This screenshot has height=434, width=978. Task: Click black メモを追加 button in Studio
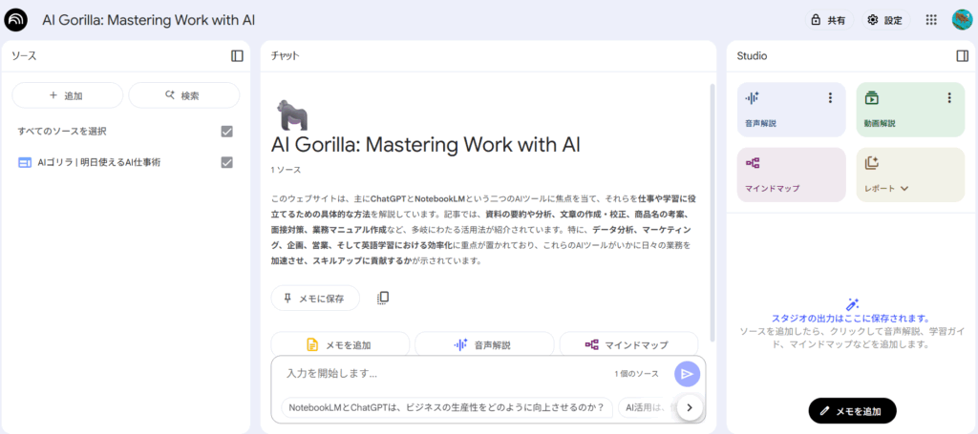[852, 411]
